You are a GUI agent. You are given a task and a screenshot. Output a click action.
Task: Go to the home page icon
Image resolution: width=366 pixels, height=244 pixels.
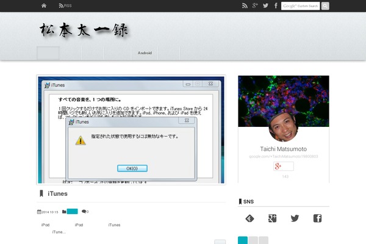coord(44,6)
